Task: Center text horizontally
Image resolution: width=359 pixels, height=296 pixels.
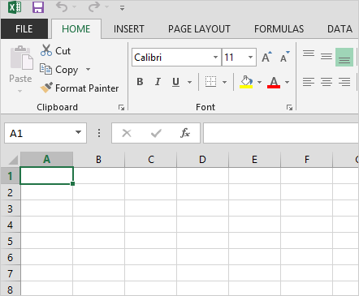Action: tap(327, 82)
